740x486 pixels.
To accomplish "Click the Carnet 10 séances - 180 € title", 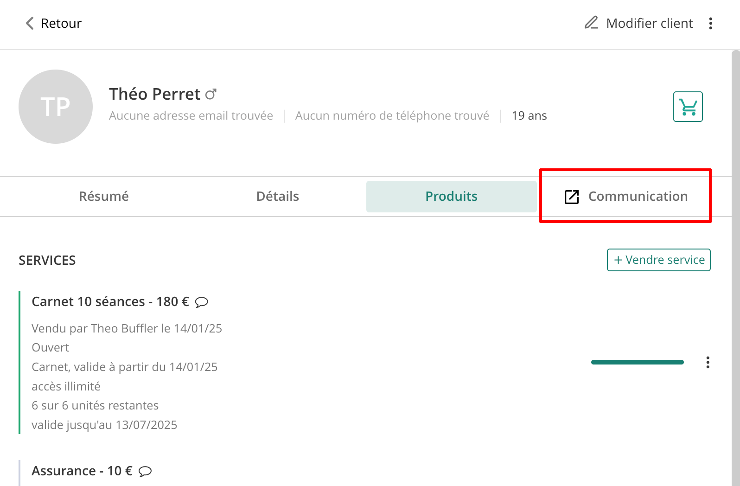I will pyautogui.click(x=110, y=302).
